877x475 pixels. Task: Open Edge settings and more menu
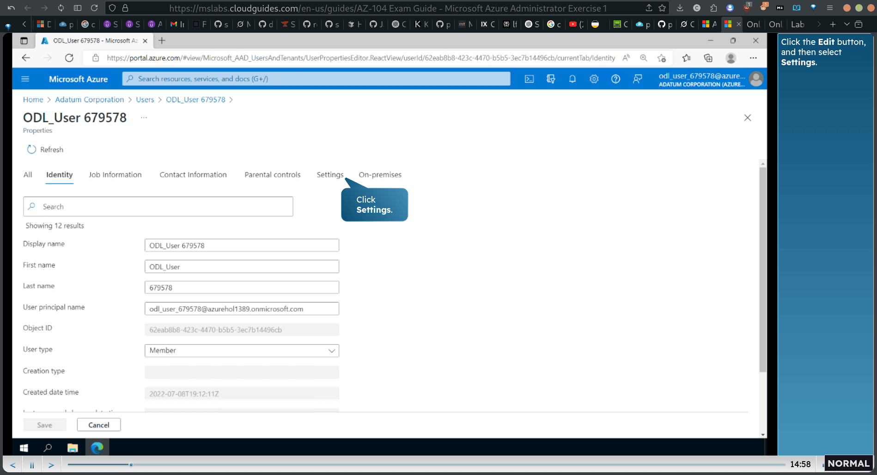click(753, 58)
